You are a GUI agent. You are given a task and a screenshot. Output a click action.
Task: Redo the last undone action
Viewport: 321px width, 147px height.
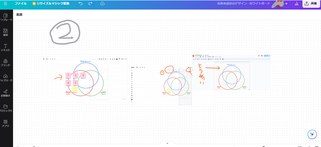click(90, 4)
